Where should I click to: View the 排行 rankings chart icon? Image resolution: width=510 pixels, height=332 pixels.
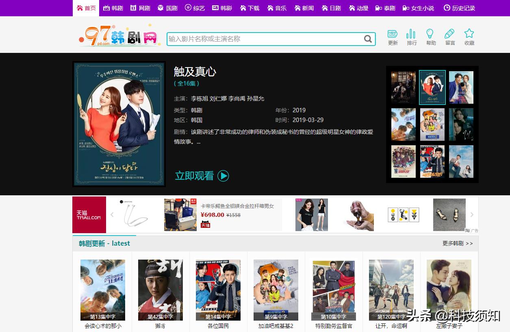(x=411, y=37)
